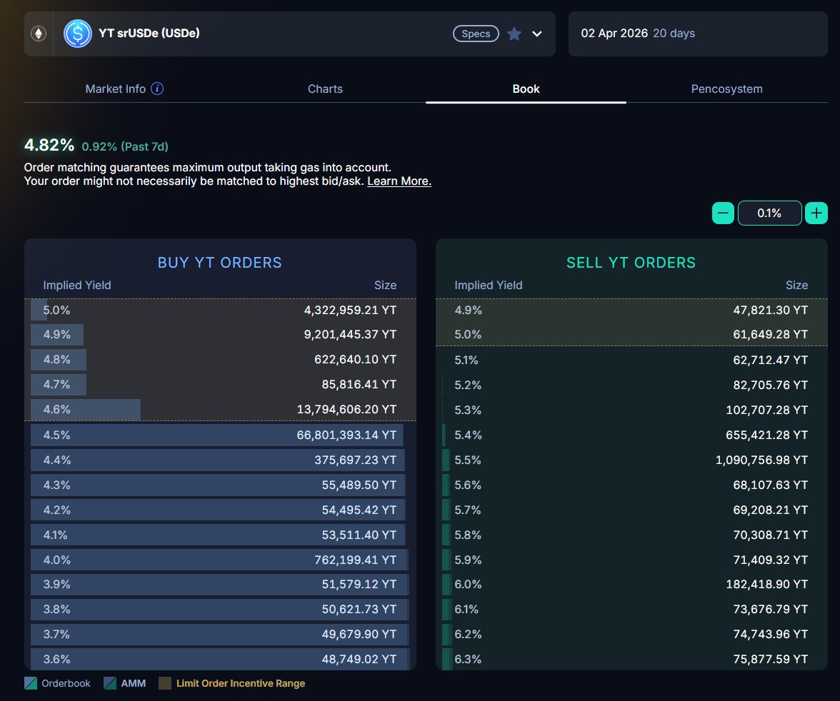Select buy order 54,495.42 YT
The width and height of the screenshot is (840, 701).
220,510
